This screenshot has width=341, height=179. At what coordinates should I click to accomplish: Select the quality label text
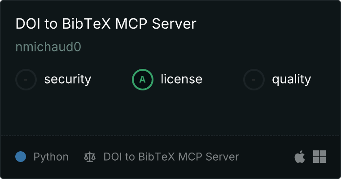291,79
